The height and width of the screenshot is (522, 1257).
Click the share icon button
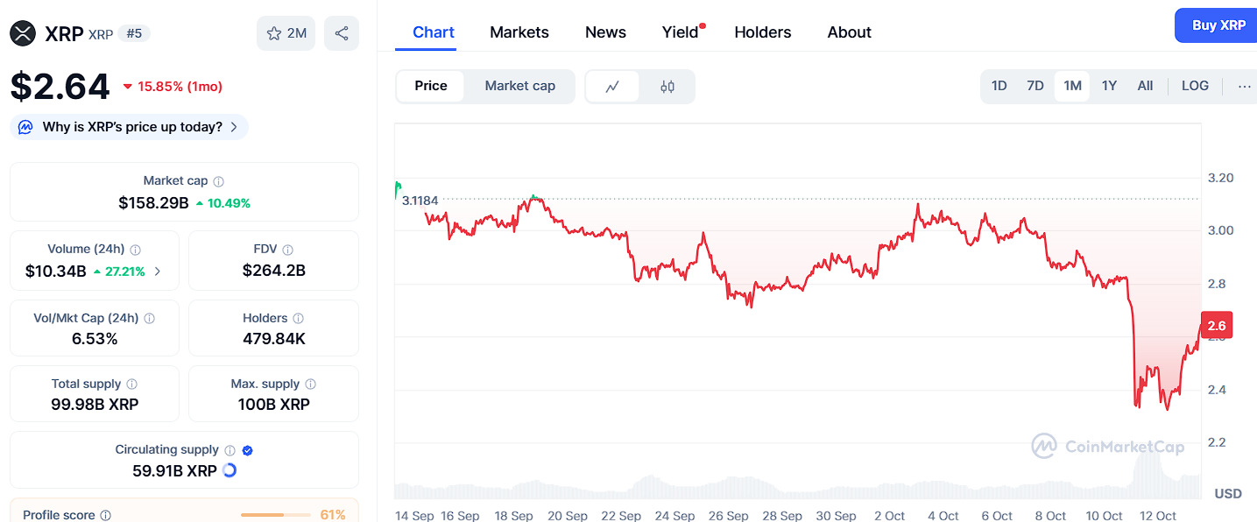click(342, 33)
